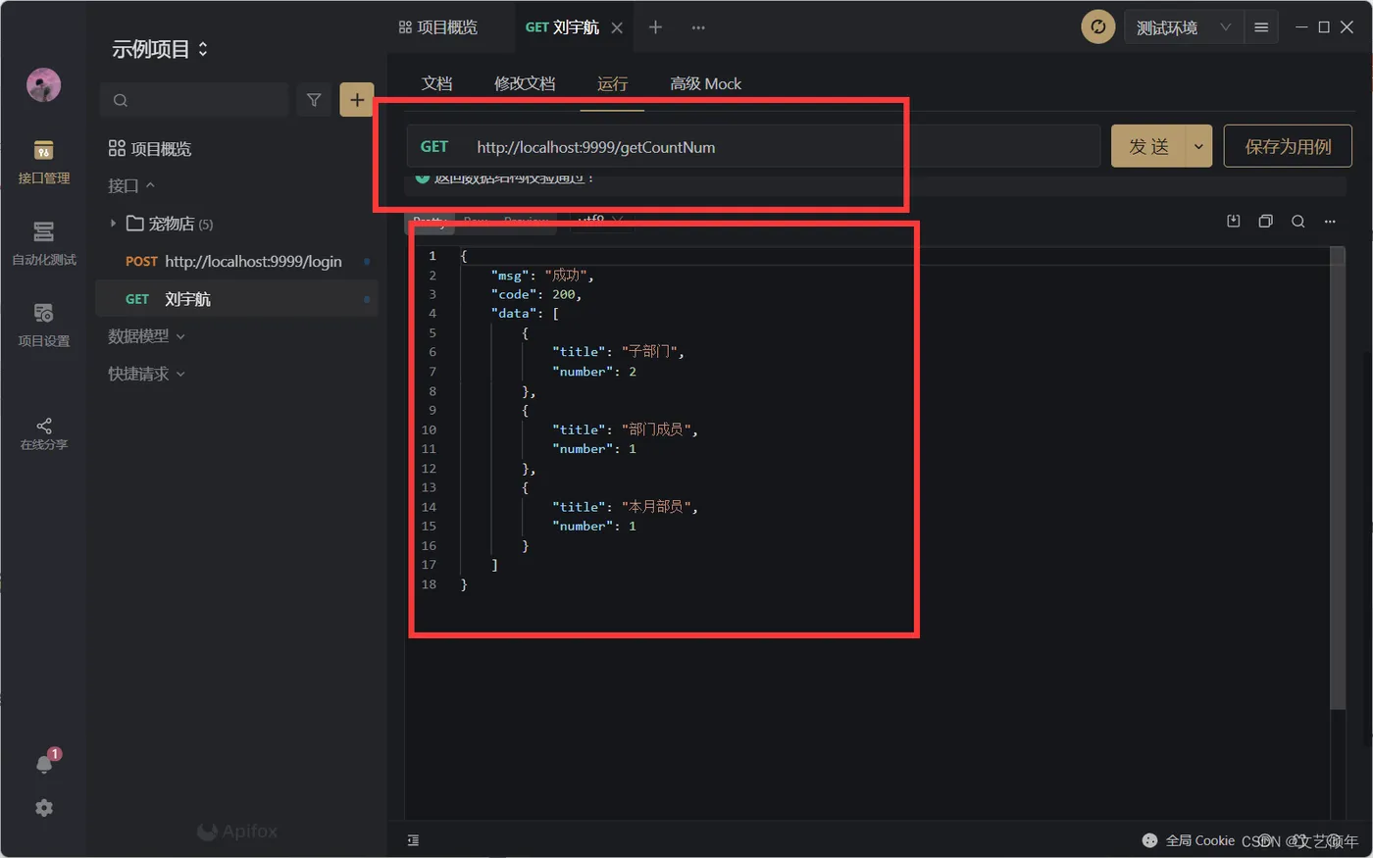Open the settings gear in the sidebar
The image size is (1373, 858).
[44, 808]
